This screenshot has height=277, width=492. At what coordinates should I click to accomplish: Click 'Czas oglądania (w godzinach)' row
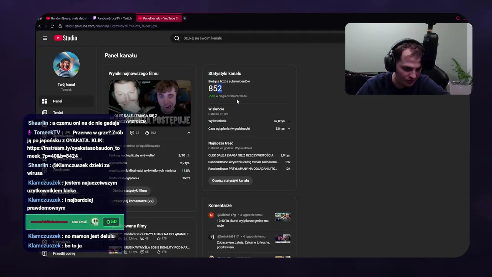[x=249, y=128]
